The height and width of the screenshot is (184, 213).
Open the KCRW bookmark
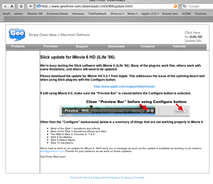click(187, 14)
